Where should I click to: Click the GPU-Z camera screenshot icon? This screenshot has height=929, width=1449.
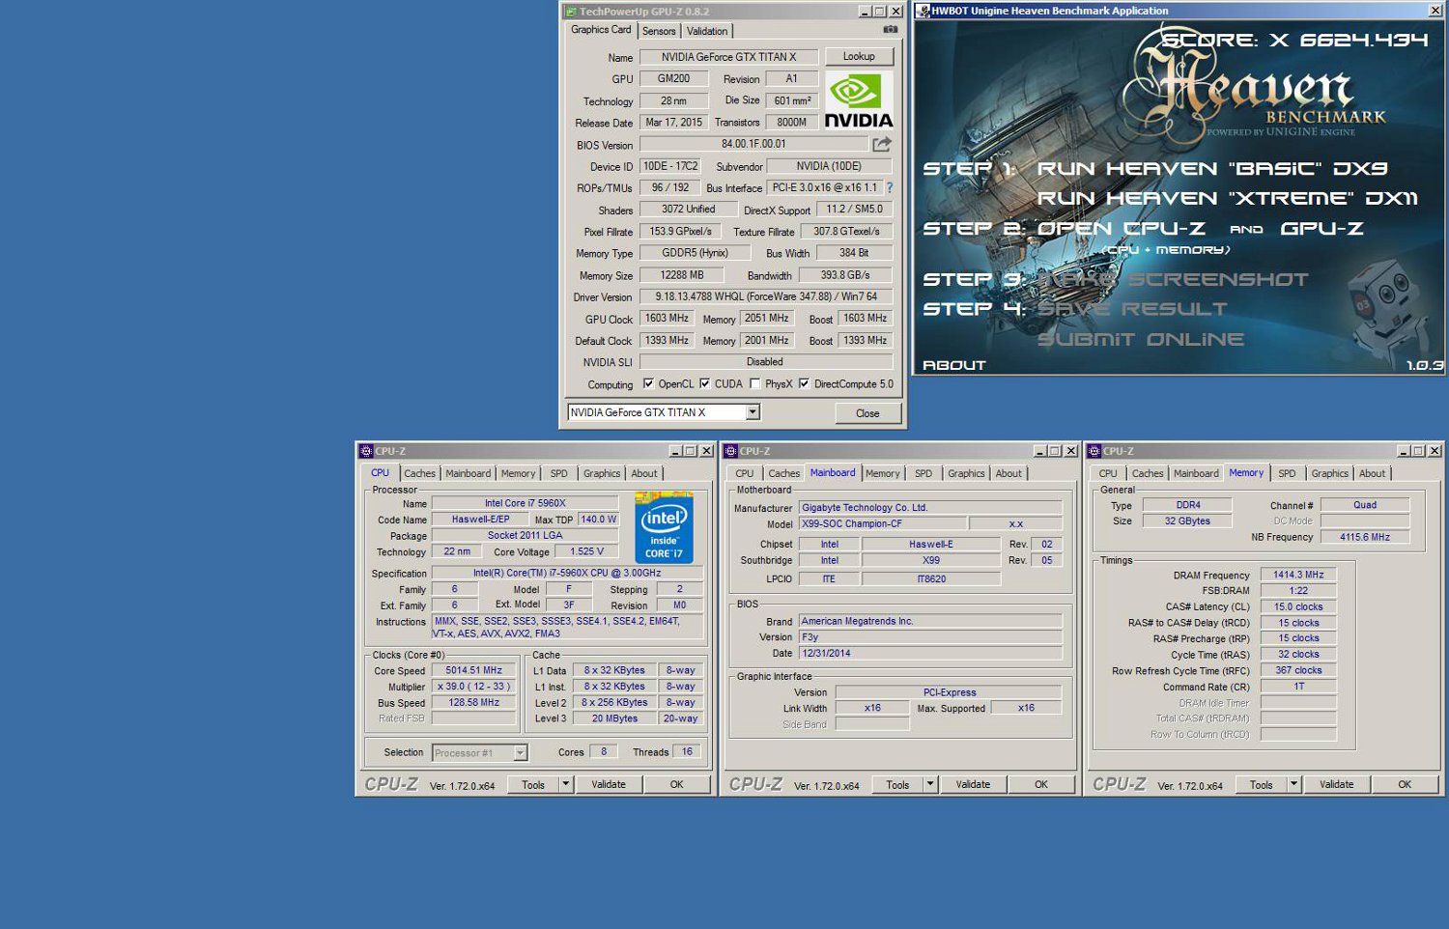coord(890,30)
